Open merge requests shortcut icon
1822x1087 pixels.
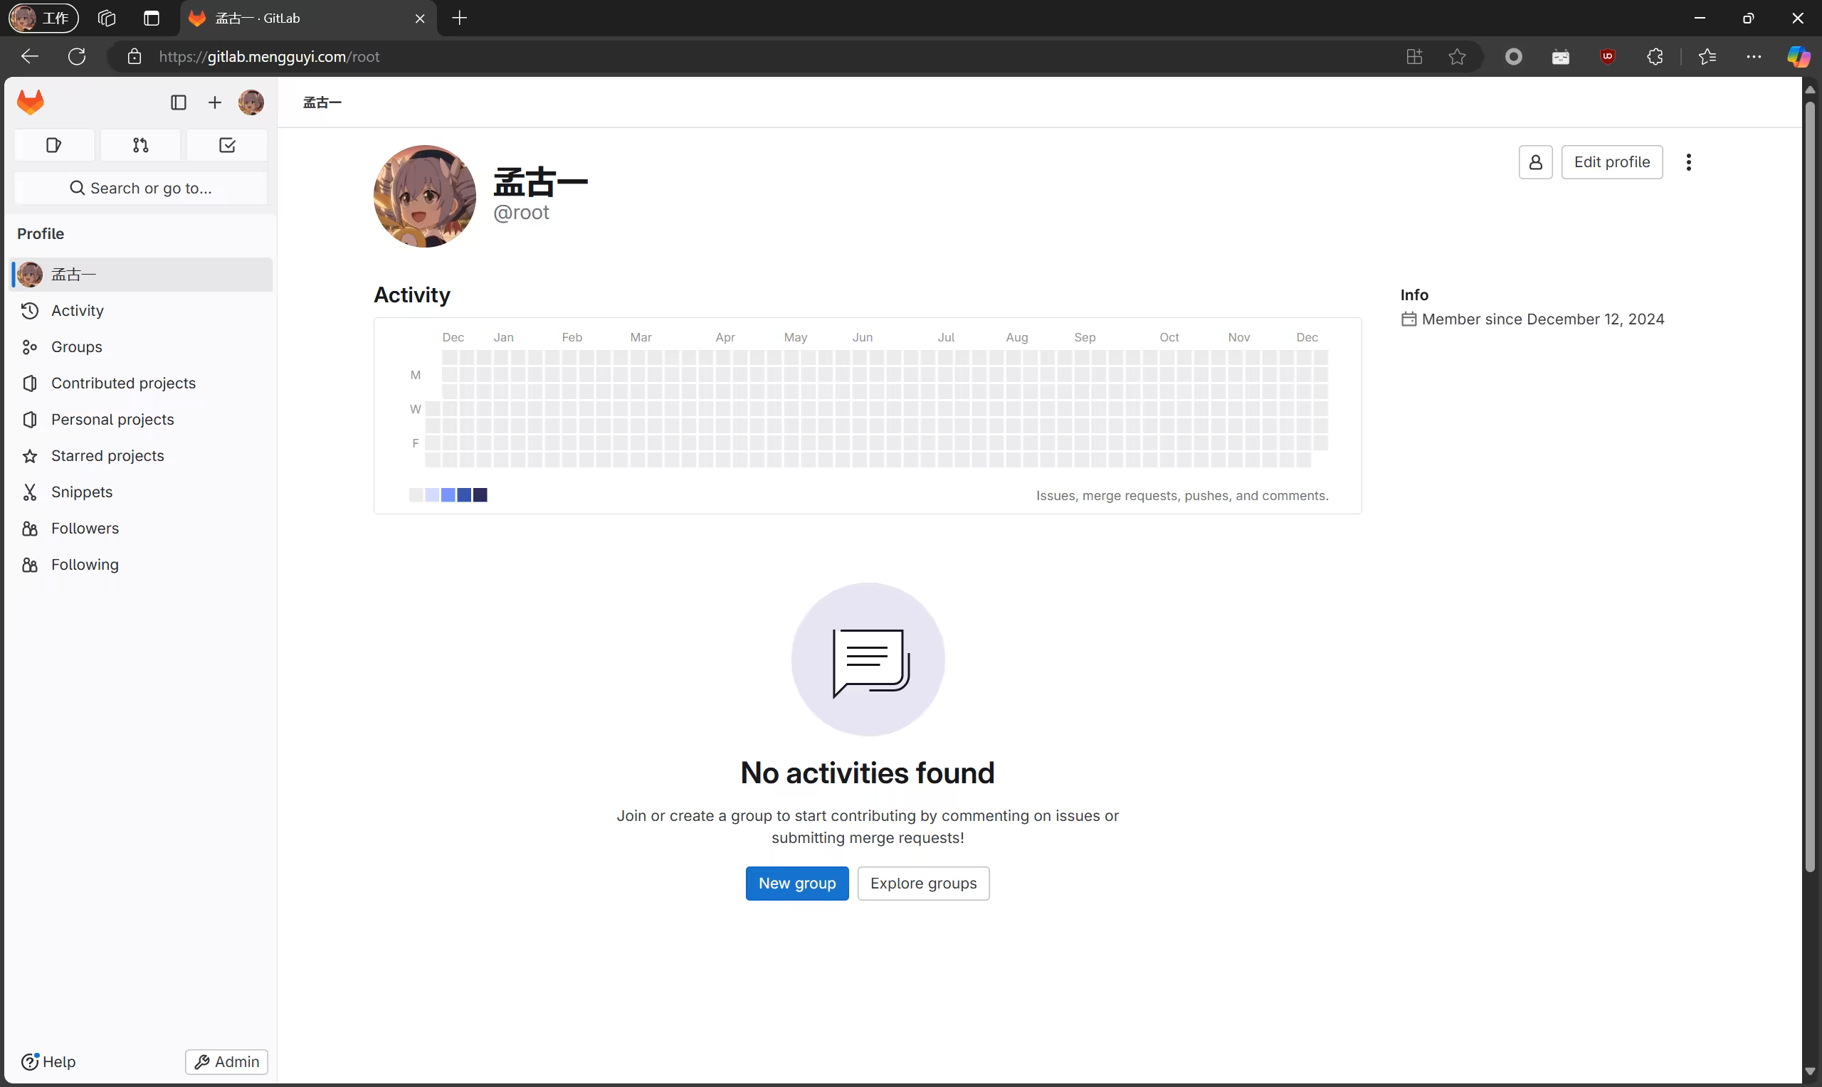pyautogui.click(x=141, y=145)
